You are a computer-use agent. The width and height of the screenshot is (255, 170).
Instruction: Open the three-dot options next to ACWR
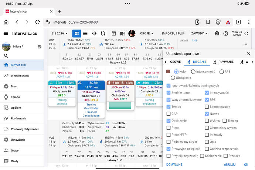[245, 44]
